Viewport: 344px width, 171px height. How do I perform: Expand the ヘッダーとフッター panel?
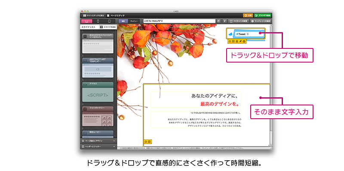[98, 147]
